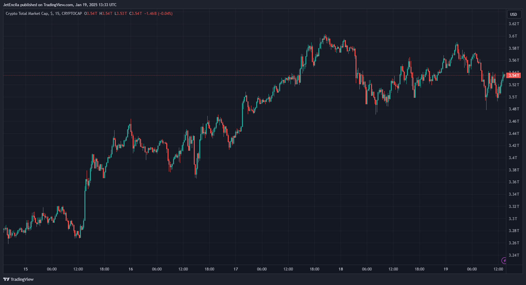Click date 17 on the time axis
Viewport: 526px width, 285px height.
[x=236, y=269]
